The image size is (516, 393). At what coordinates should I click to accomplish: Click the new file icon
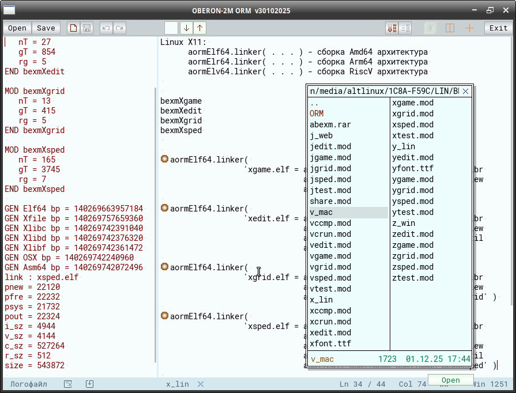[73, 28]
